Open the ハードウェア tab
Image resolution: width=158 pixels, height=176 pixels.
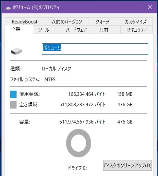[x=77, y=30]
